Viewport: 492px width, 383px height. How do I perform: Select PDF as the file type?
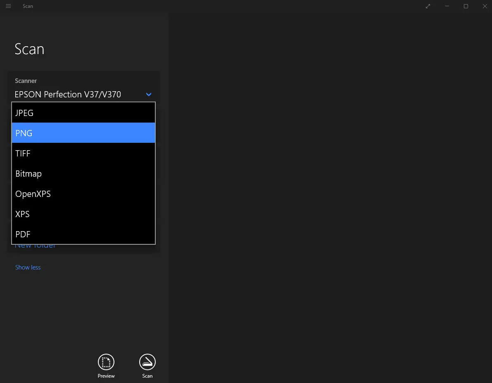[x=83, y=234]
